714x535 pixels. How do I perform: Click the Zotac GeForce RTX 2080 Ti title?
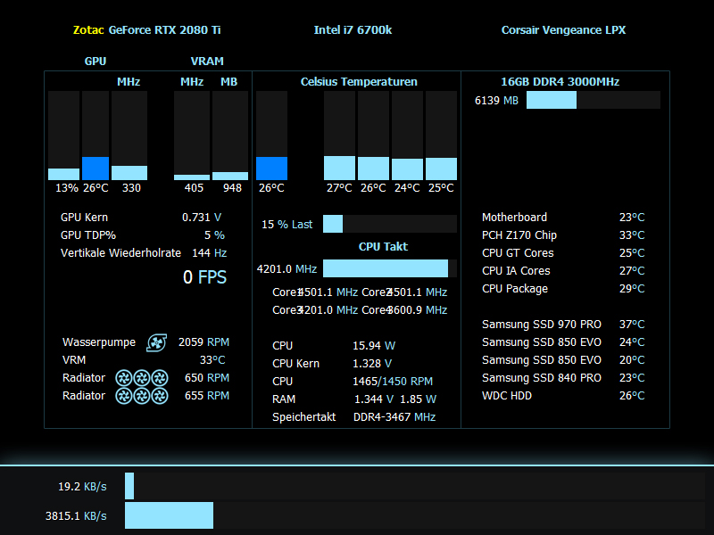click(146, 30)
